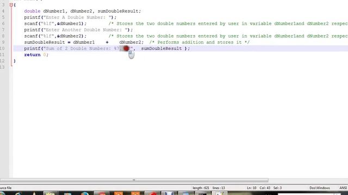Click 'scanf' at the start of line 6
This screenshot has height=195, width=348.
coord(31,23)
